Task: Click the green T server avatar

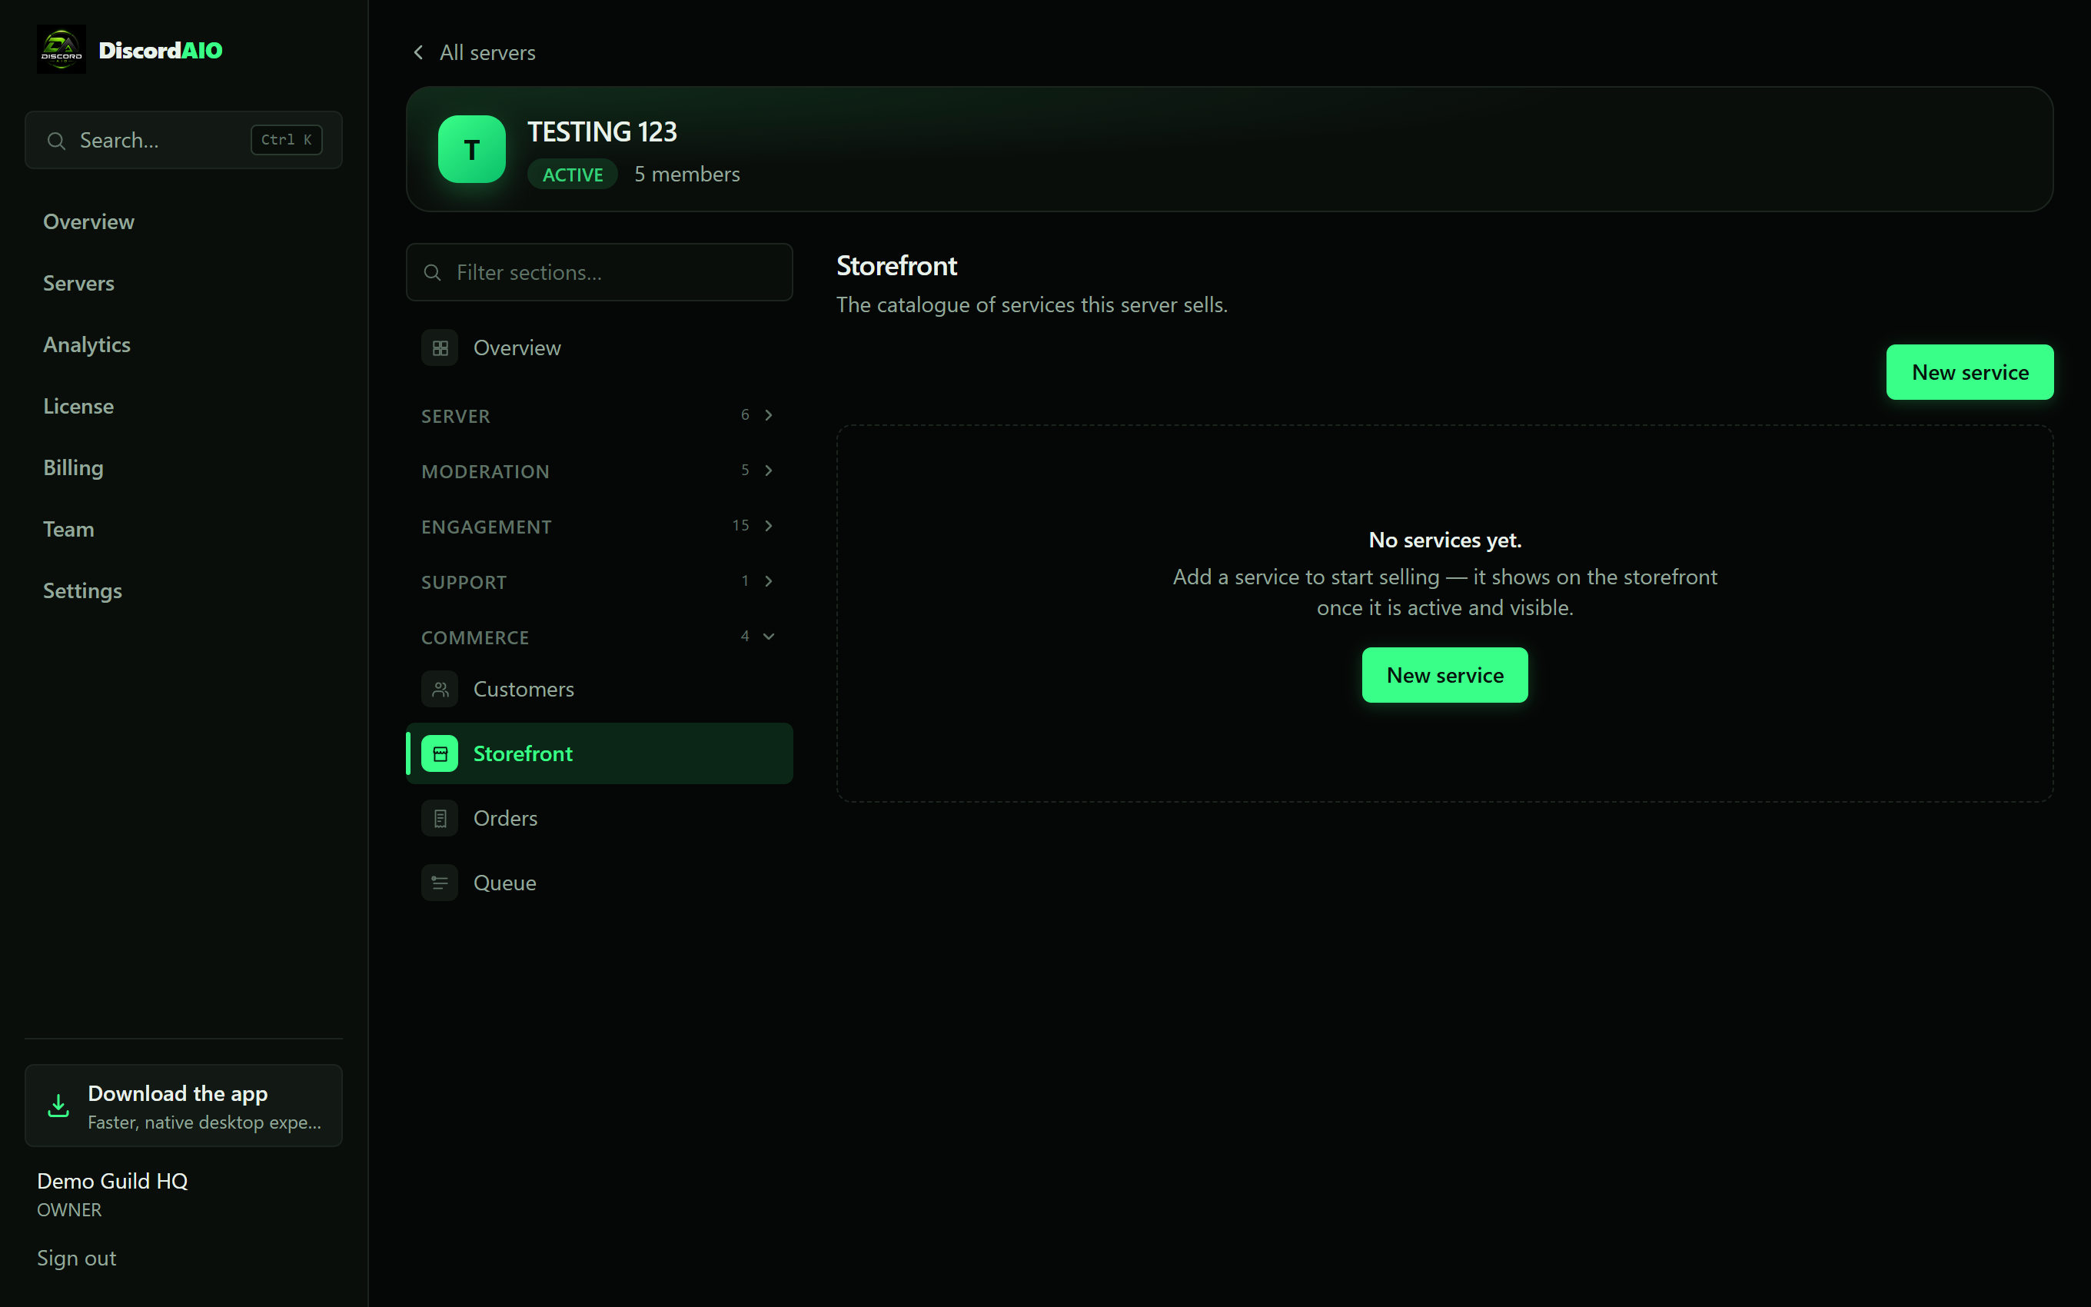Action: pos(472,148)
